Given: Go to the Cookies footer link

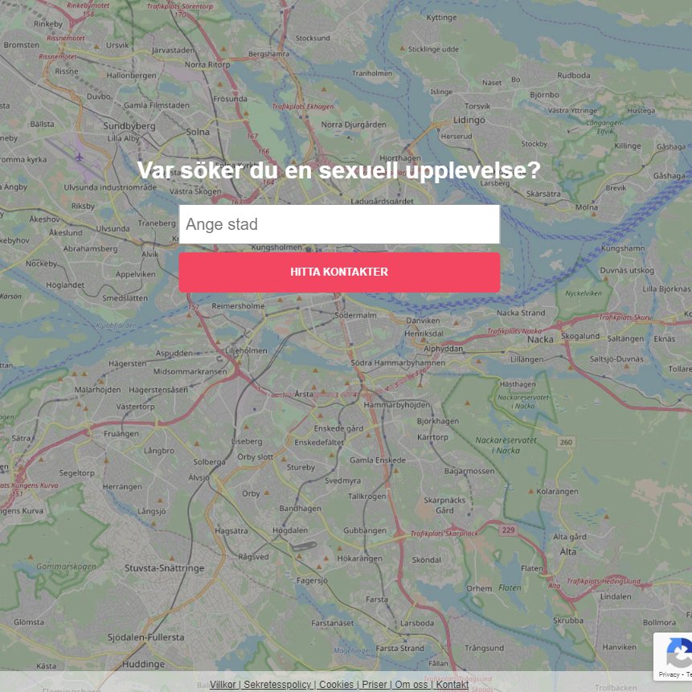Looking at the screenshot, I should pos(336,685).
